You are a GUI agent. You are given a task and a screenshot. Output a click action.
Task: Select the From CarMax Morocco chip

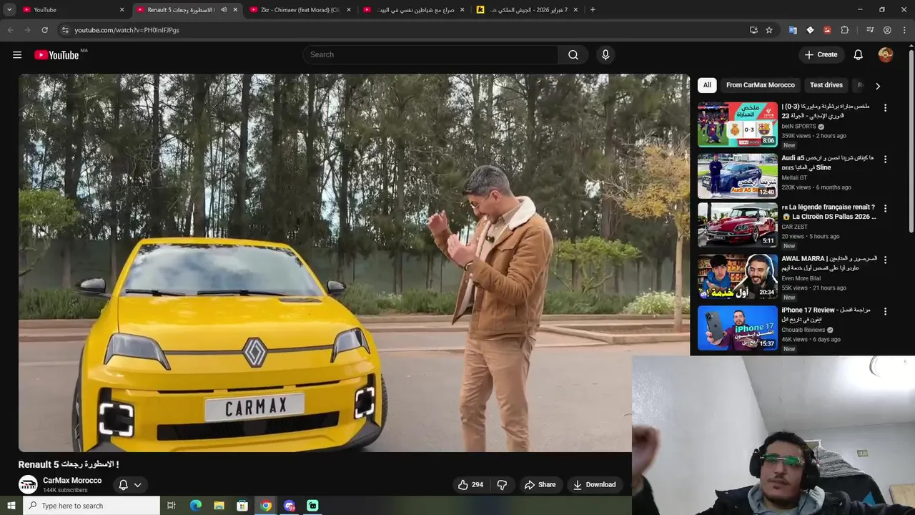click(x=761, y=85)
